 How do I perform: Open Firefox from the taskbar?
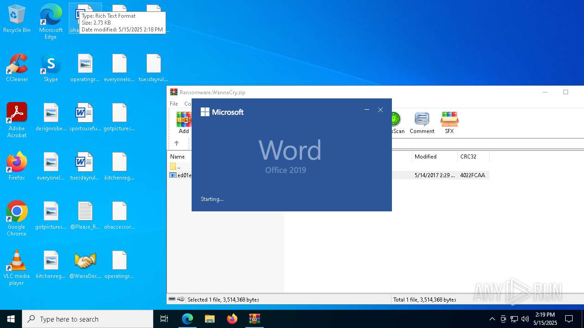(x=232, y=319)
